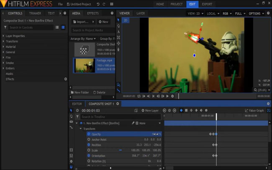This screenshot has width=272, height=170.
Task: Go to next keyframe button
Action: click(174, 111)
